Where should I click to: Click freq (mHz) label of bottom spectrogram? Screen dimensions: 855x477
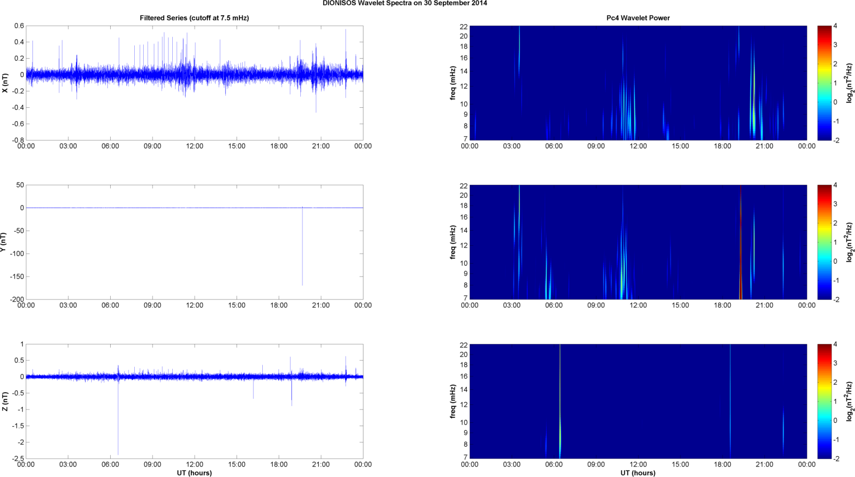(x=452, y=402)
